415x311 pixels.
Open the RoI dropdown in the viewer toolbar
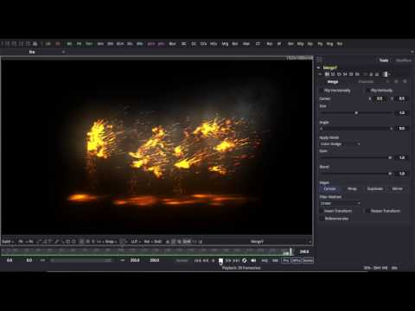pyautogui.click(x=147, y=241)
